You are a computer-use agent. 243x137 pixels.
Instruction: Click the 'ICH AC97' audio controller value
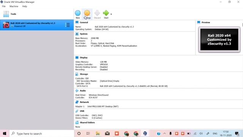[93, 97]
